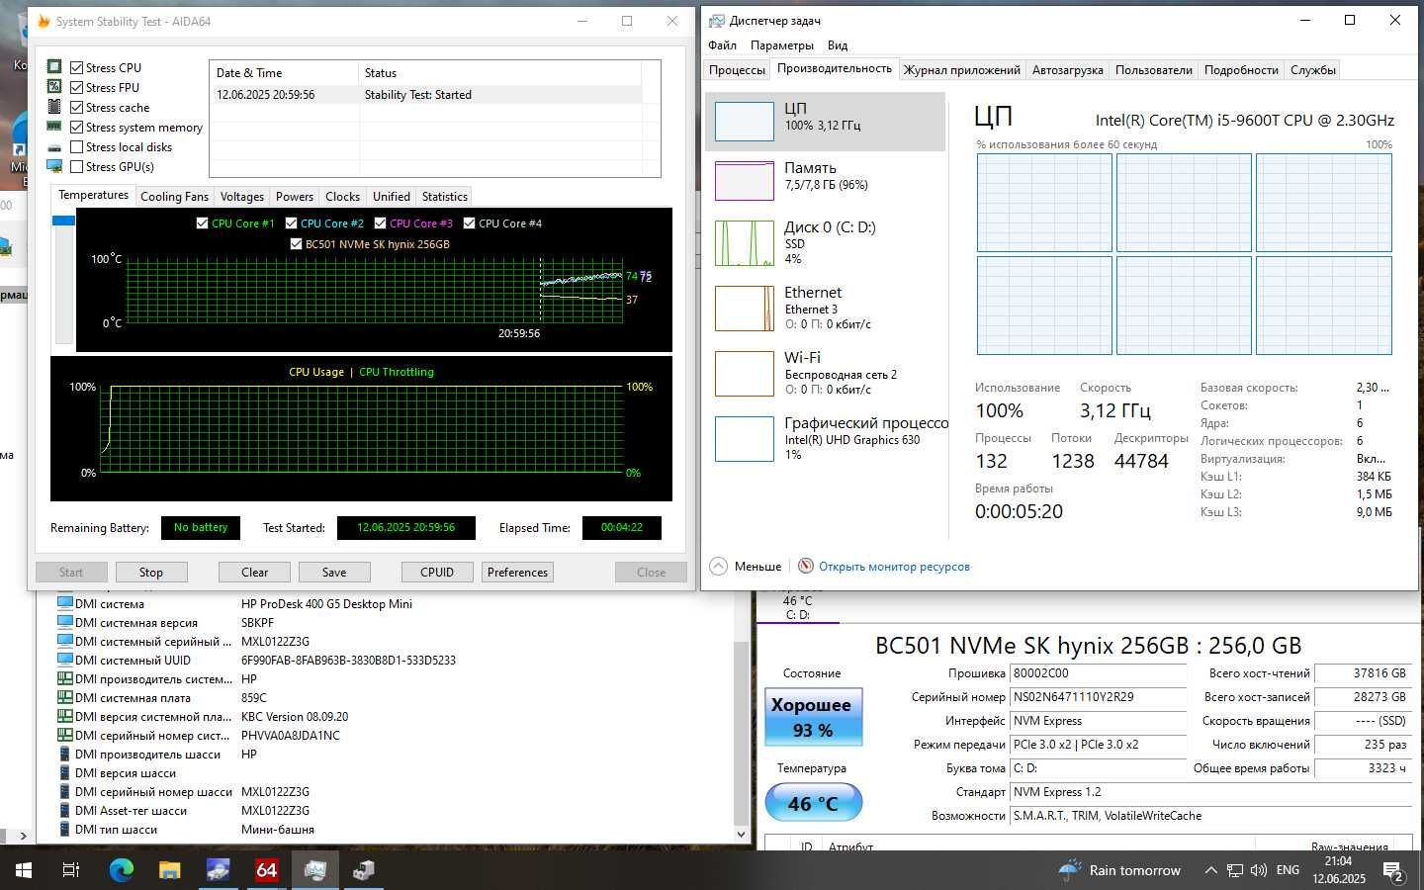Toggle CPU Core #1 graph checkbox
Image resolution: width=1424 pixels, height=890 pixels.
pyautogui.click(x=203, y=223)
